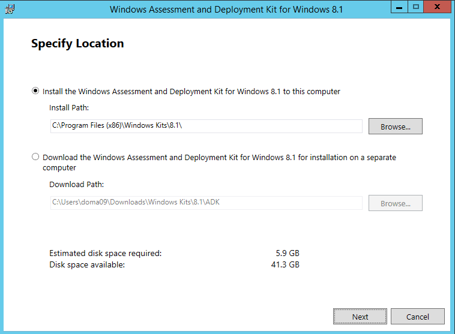
Task: Click the 'Specify Location' heading
Action: pos(77,44)
